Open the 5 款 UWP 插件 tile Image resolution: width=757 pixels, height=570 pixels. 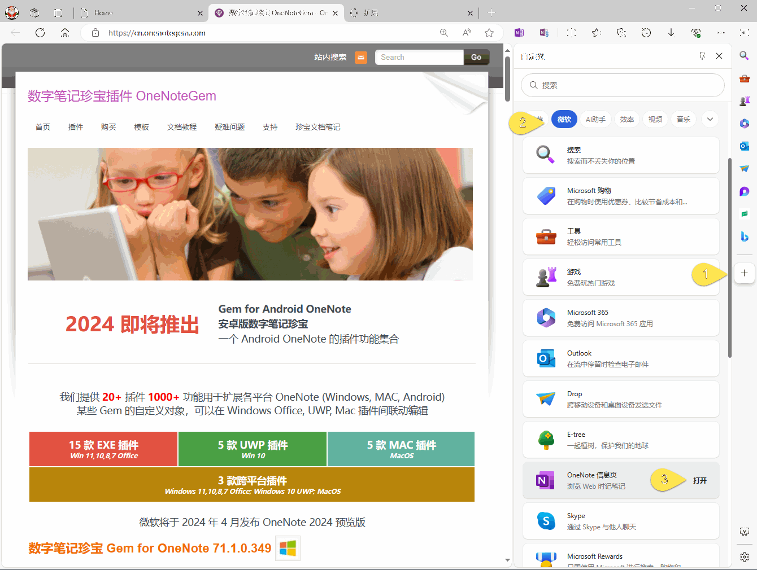pos(253,449)
